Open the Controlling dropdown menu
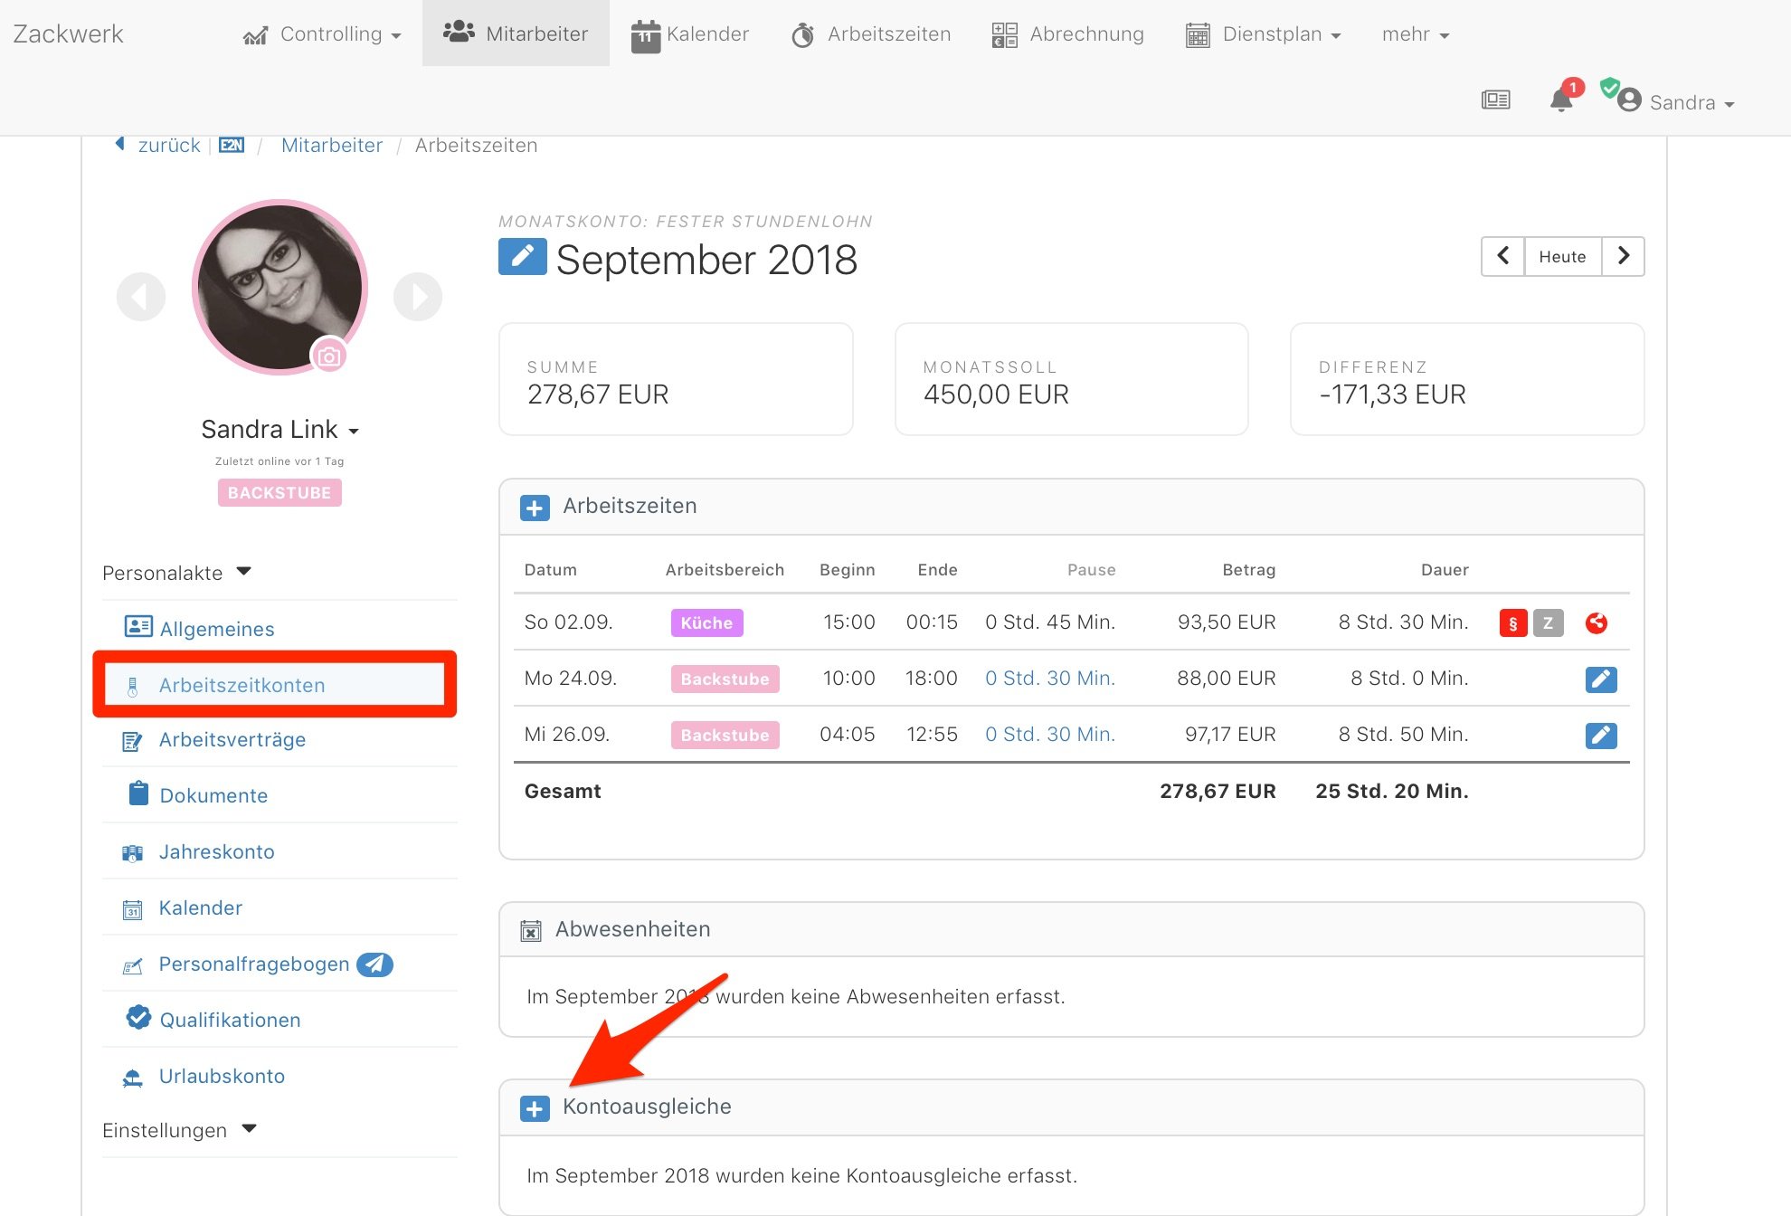Image resolution: width=1791 pixels, height=1216 pixels. [322, 34]
